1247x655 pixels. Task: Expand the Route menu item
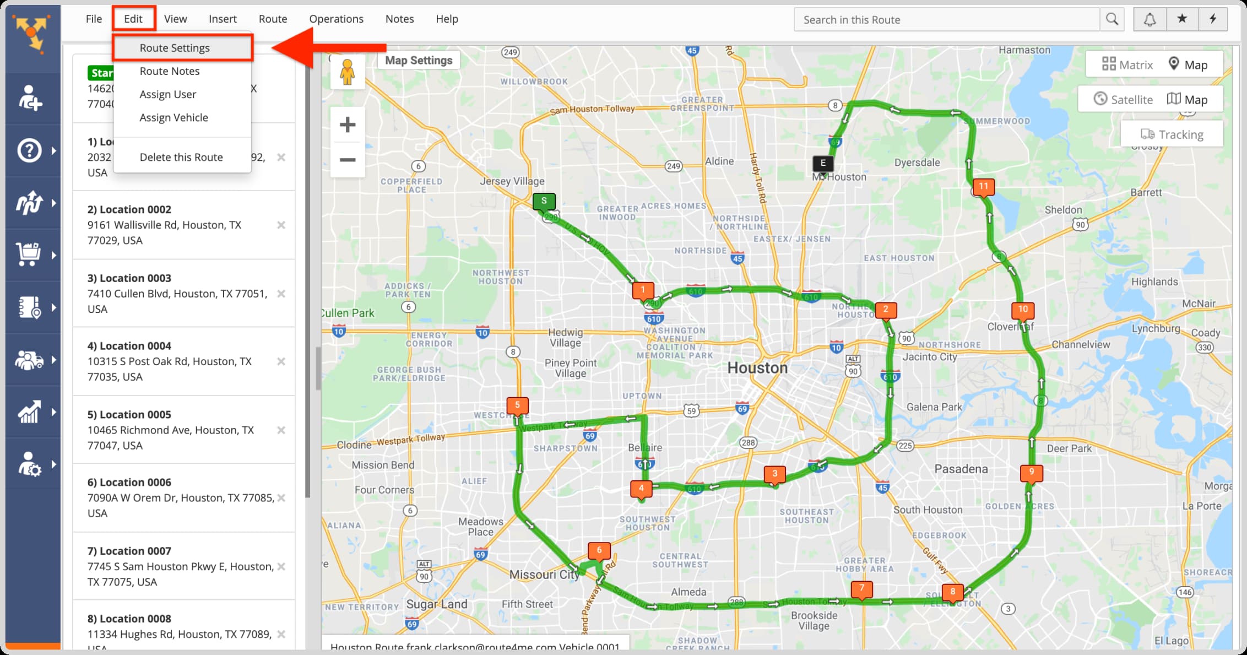pos(272,18)
